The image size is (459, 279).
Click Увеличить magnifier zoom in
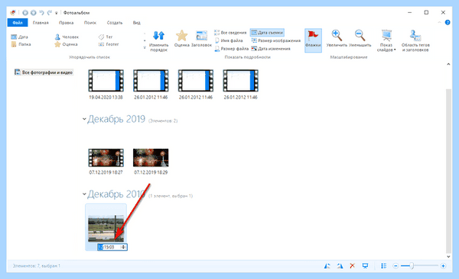click(x=337, y=36)
